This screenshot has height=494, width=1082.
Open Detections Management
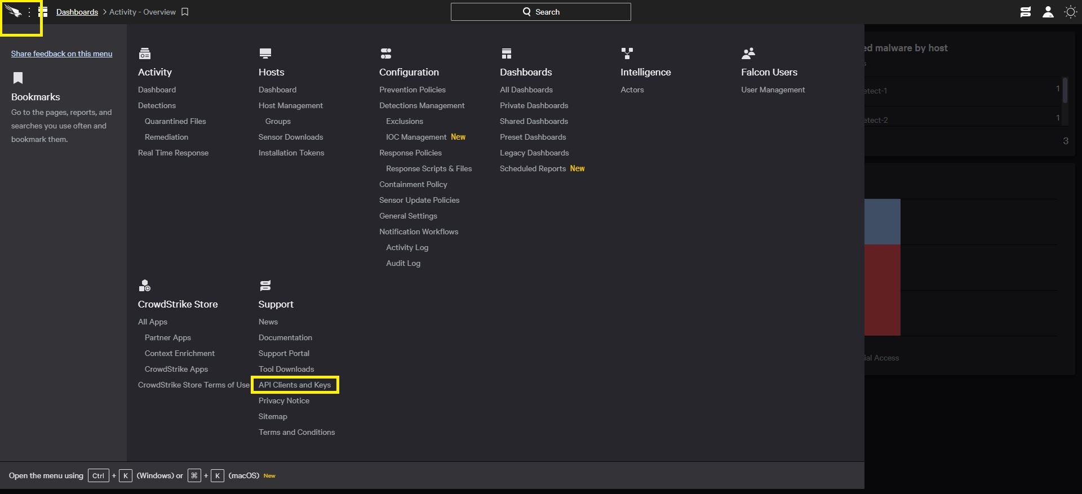click(422, 105)
